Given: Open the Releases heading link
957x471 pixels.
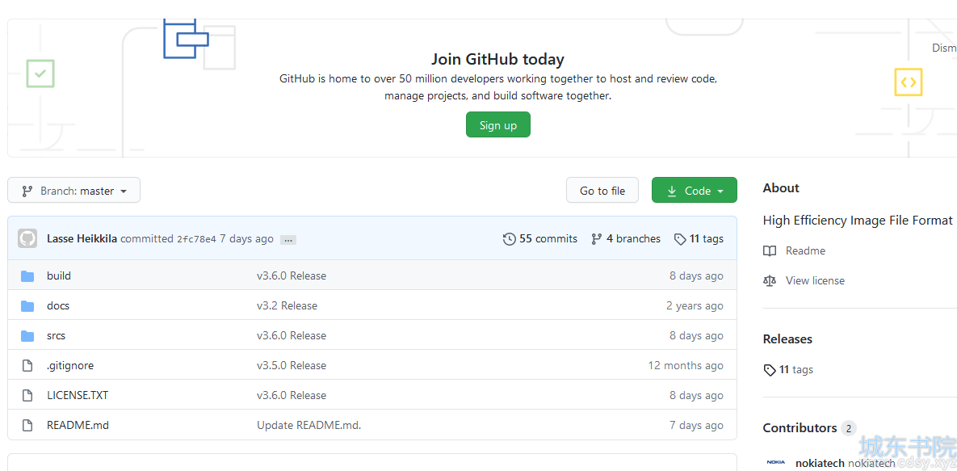Looking at the screenshot, I should click(x=787, y=339).
